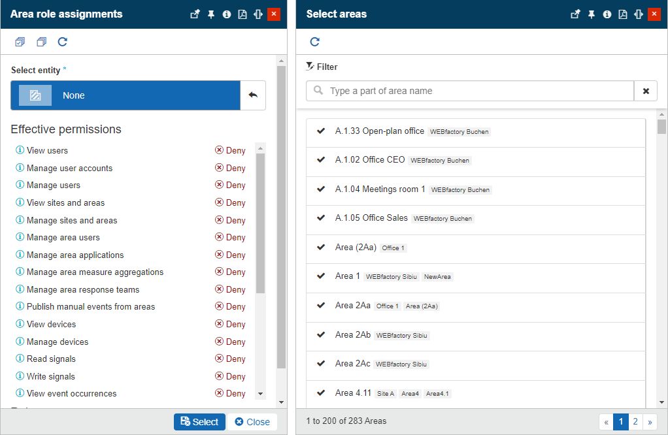Go to page 2 of areas

635,422
